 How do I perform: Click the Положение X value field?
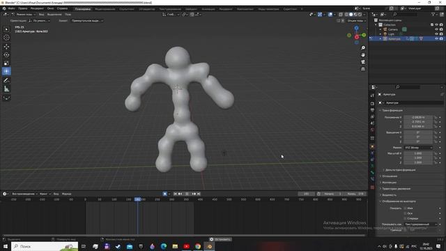coord(418,117)
